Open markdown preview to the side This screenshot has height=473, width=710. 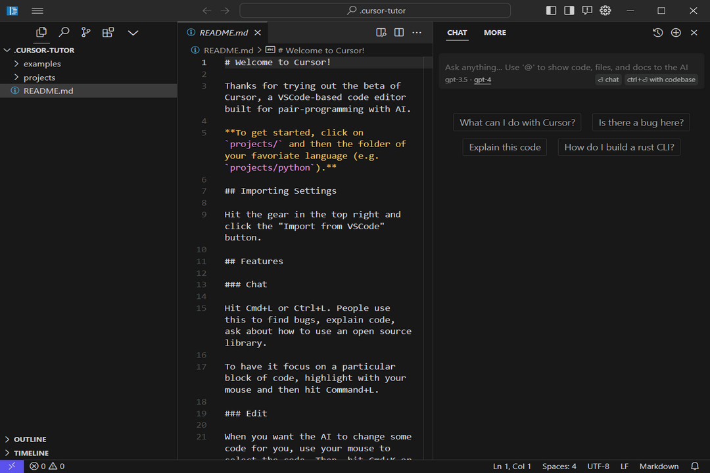tap(381, 33)
